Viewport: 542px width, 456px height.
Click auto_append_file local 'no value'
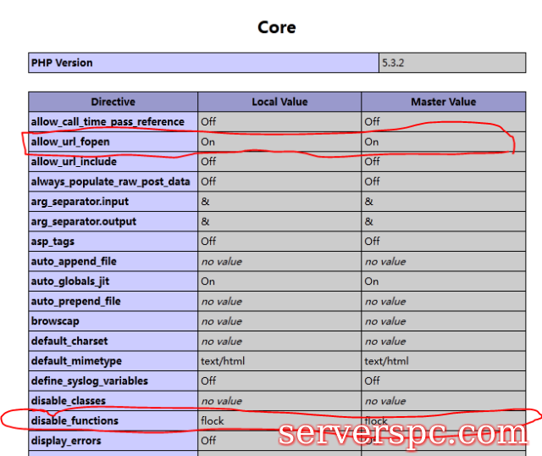pyautogui.click(x=222, y=262)
